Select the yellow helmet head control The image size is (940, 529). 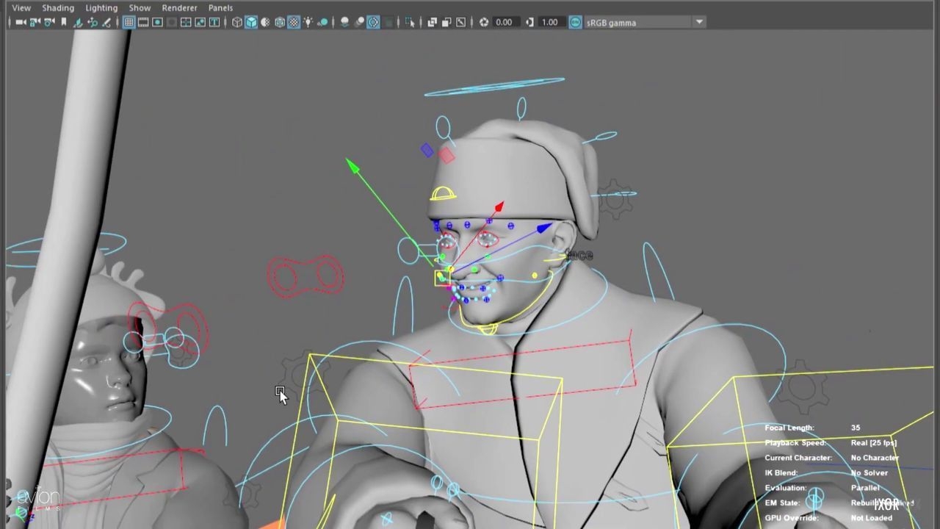443,194
